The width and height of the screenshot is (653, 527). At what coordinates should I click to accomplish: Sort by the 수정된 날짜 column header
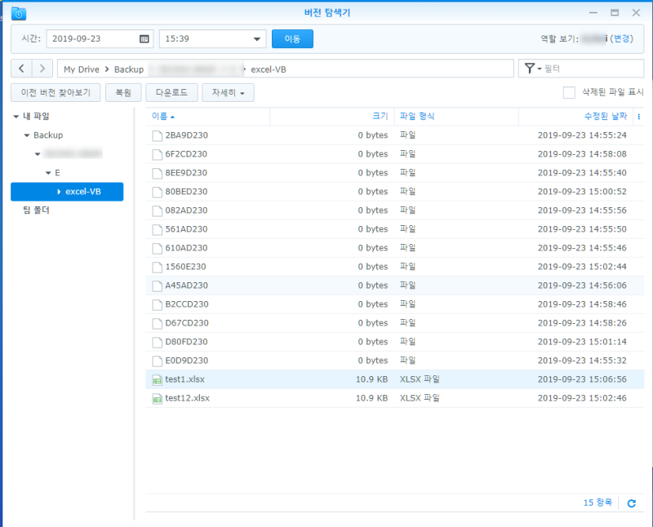pyautogui.click(x=605, y=116)
